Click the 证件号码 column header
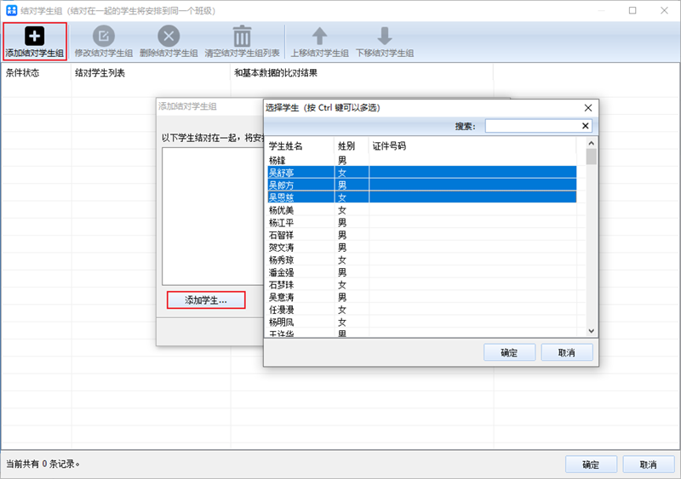 388,146
